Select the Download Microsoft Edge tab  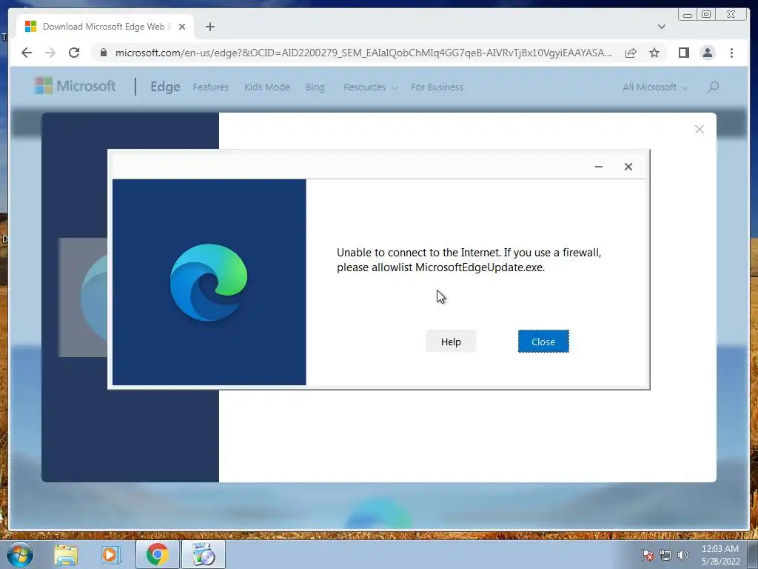[105, 27]
